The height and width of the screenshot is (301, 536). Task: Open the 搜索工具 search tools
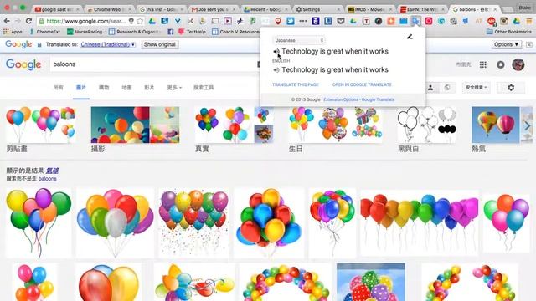(204, 88)
